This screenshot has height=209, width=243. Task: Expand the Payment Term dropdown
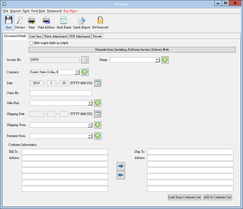click(x=90, y=136)
